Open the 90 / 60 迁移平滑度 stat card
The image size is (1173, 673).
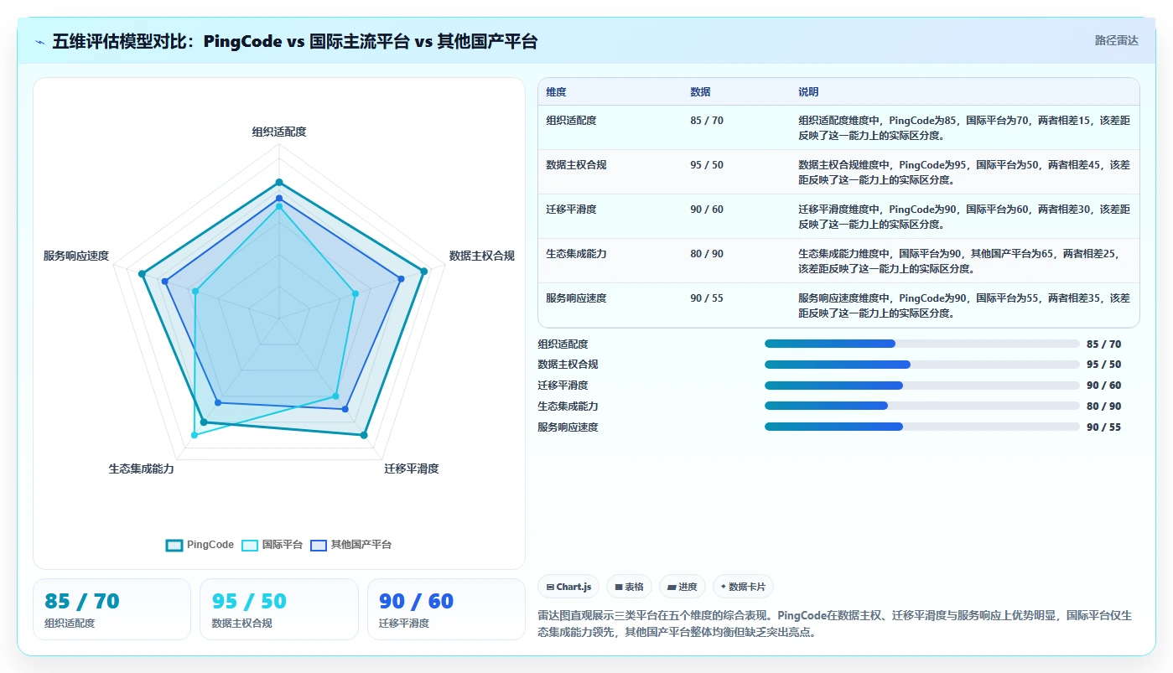point(446,609)
